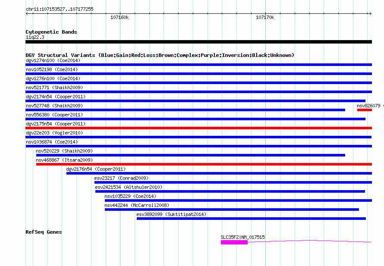Select the red dgv2175n54 loss variant bar

[198, 128]
